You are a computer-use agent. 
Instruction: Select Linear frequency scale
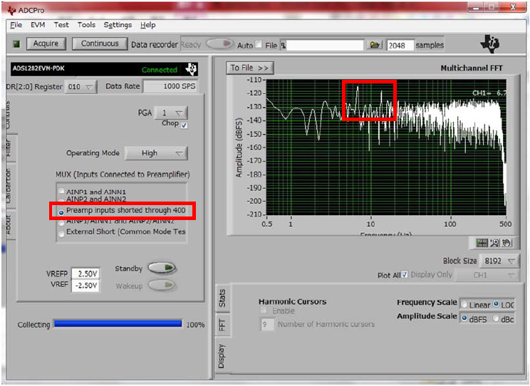click(464, 305)
